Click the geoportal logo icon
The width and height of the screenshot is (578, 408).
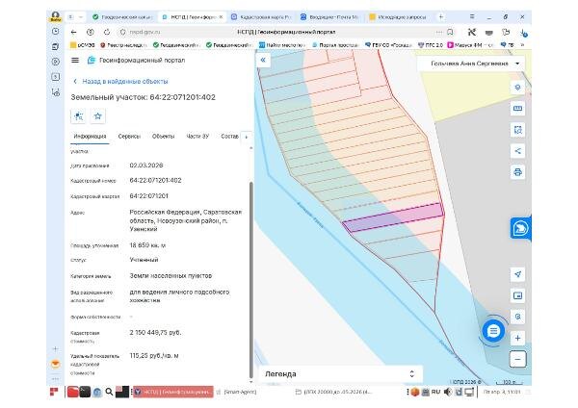pyautogui.click(x=92, y=60)
